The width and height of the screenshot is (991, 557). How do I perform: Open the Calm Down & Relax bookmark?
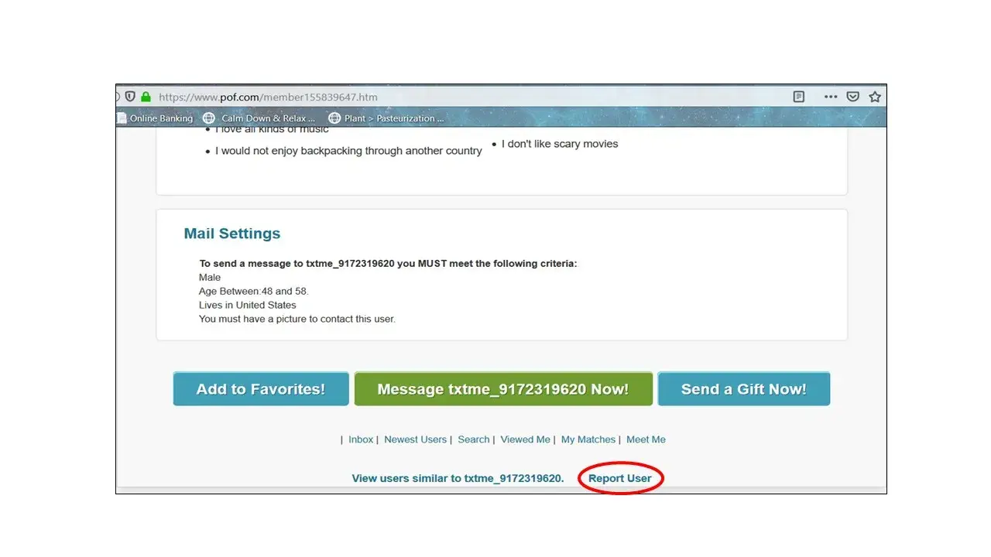point(259,118)
